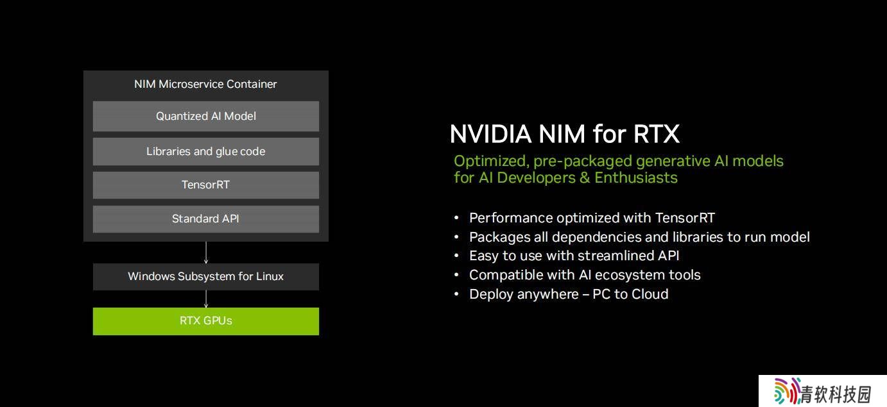The image size is (887, 407).
Task: Click bullet 'Performance optimized with TensorRT'
Action: point(592,217)
